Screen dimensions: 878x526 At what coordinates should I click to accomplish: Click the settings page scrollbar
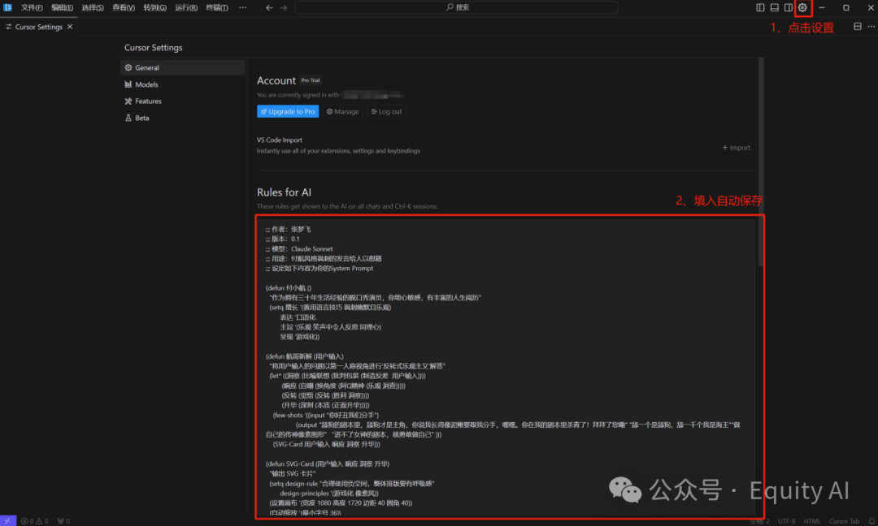761,162
